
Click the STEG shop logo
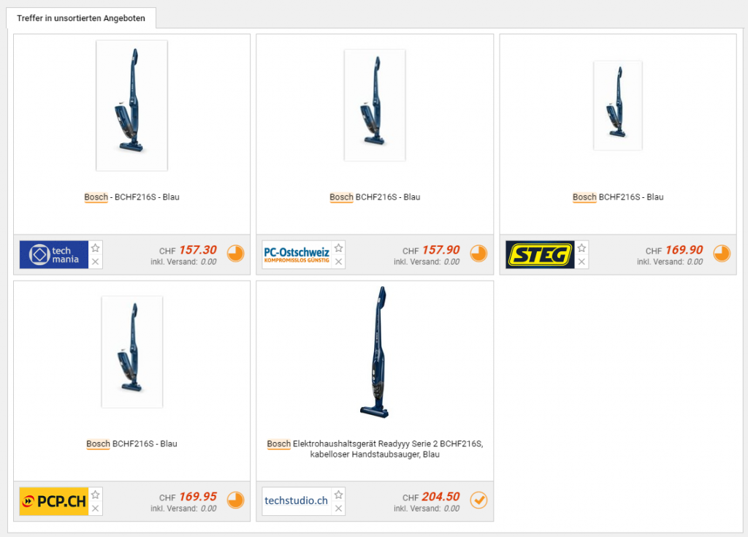point(540,254)
